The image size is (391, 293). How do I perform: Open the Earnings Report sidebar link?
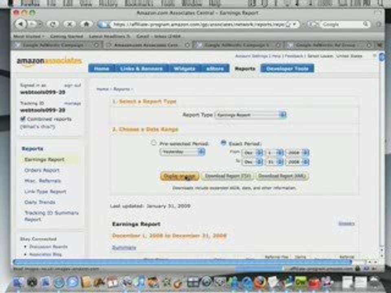tap(44, 160)
